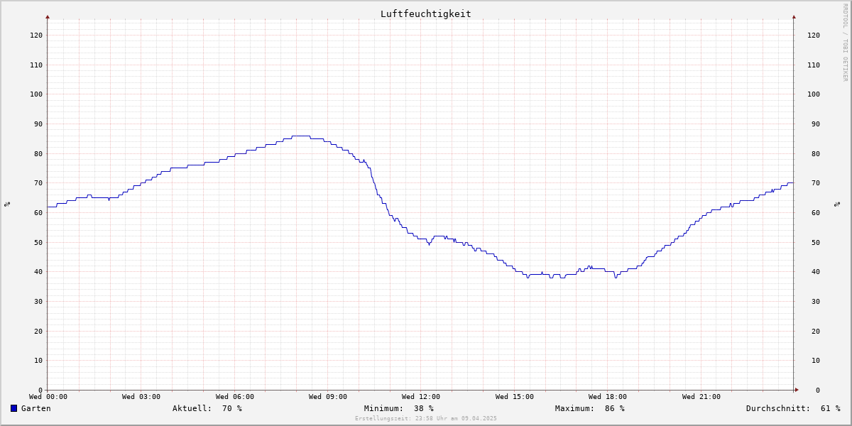Click the Luftfeuchtigkeit chart title
This screenshot has height=426, width=852.
coord(425,13)
